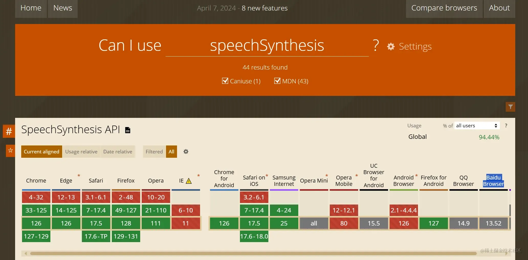Select Chrome version cell 4-32
The width and height of the screenshot is (528, 260).
click(36, 197)
